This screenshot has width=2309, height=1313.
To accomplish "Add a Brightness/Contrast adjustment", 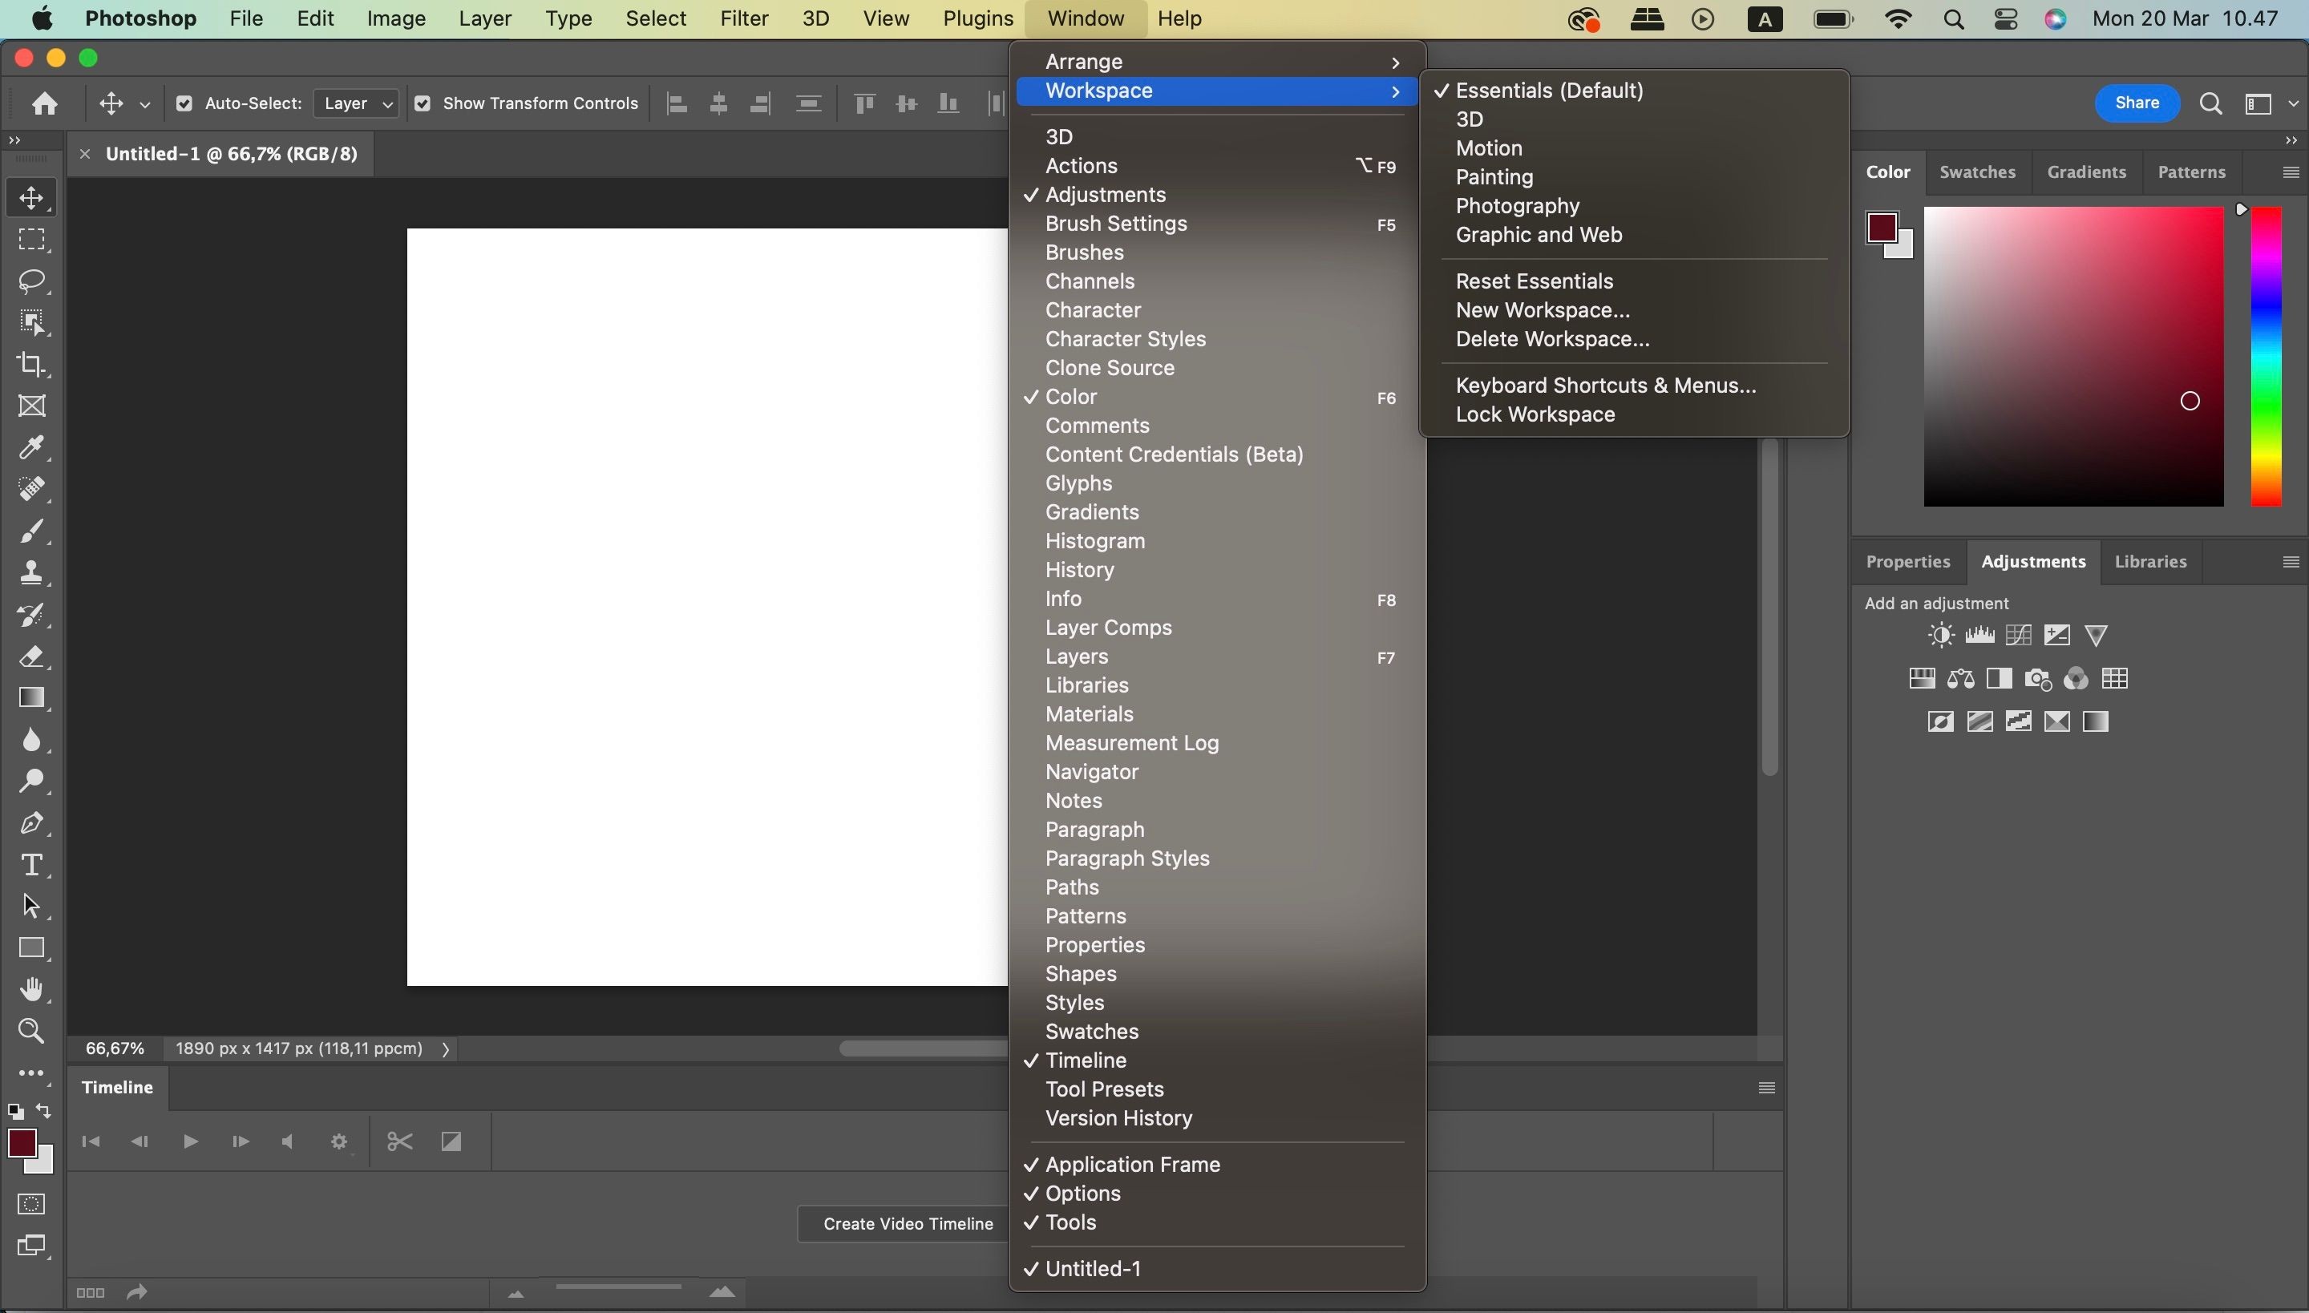I will (1941, 636).
